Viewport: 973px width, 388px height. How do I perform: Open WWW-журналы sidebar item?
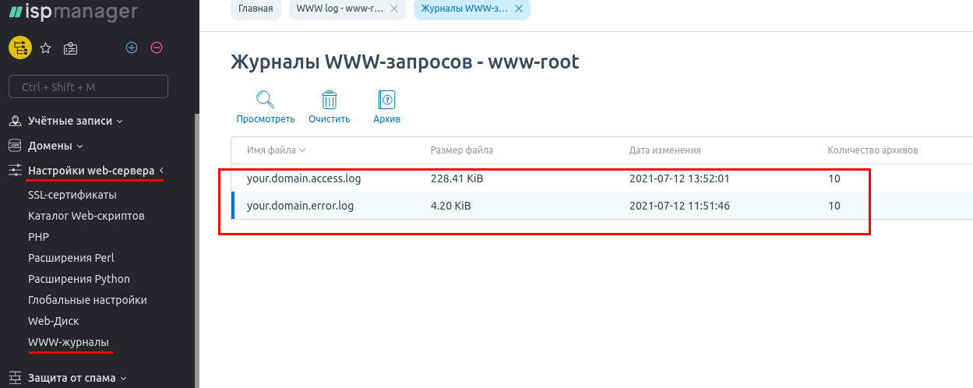pyautogui.click(x=69, y=342)
